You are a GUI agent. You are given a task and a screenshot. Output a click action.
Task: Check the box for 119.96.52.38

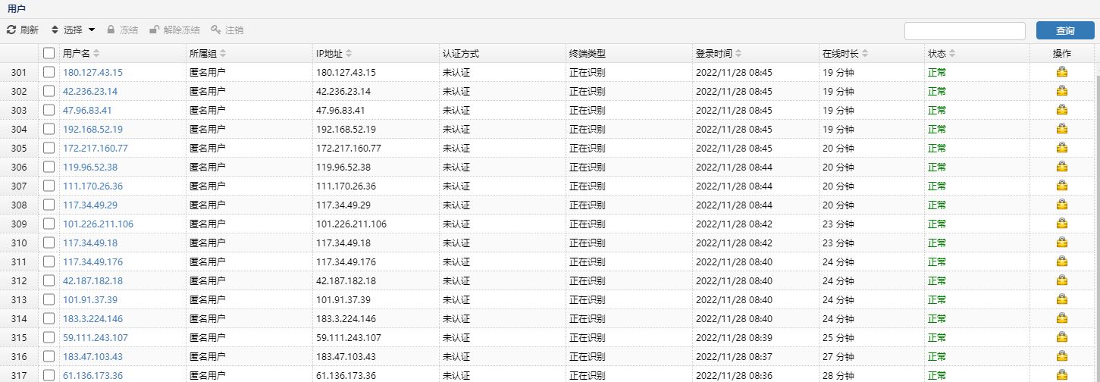tap(49, 167)
